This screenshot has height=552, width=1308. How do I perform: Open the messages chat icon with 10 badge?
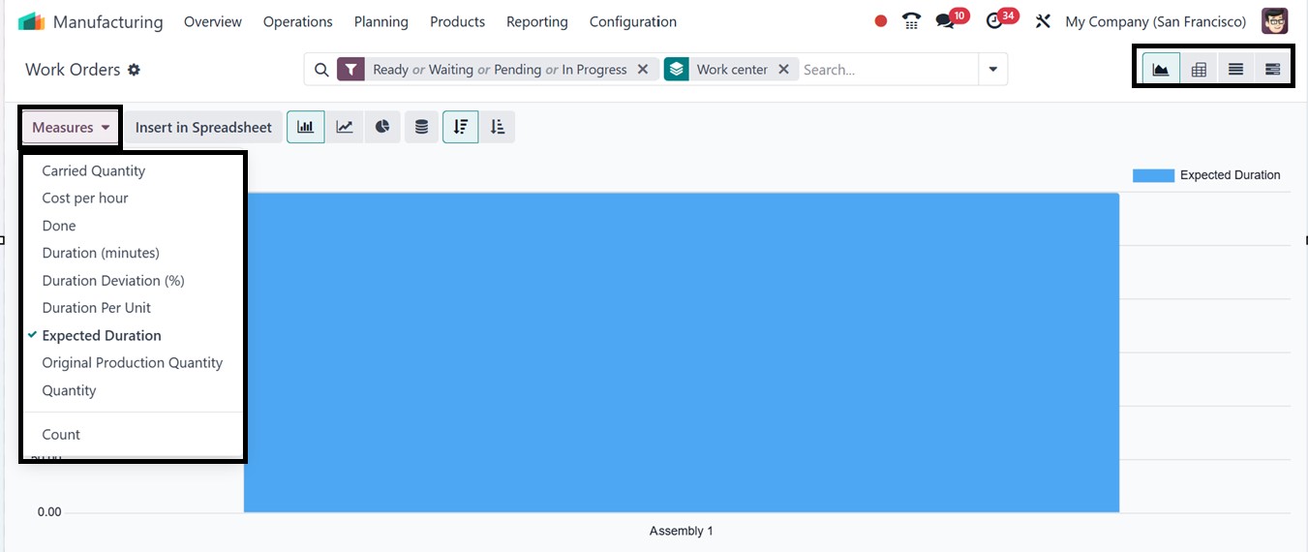click(x=946, y=21)
